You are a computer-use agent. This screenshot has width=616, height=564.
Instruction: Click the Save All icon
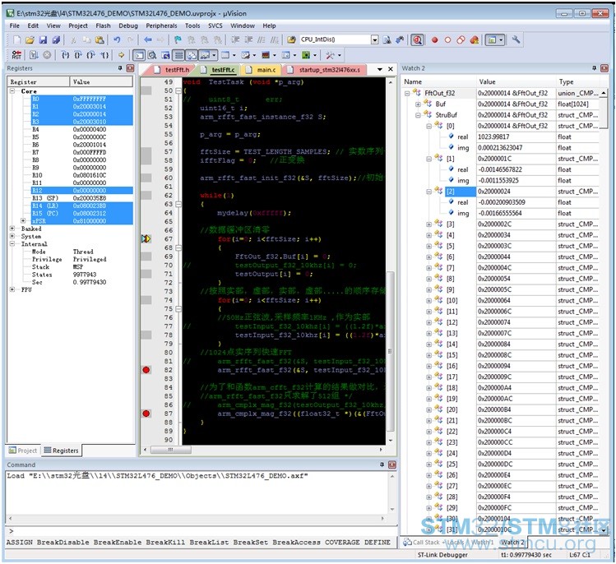point(56,40)
